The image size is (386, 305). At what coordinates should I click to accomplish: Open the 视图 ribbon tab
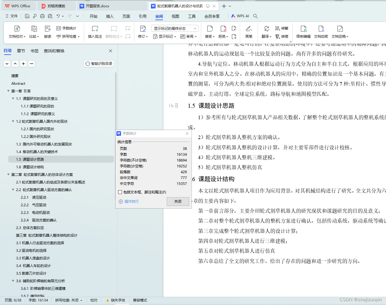[x=175, y=16]
